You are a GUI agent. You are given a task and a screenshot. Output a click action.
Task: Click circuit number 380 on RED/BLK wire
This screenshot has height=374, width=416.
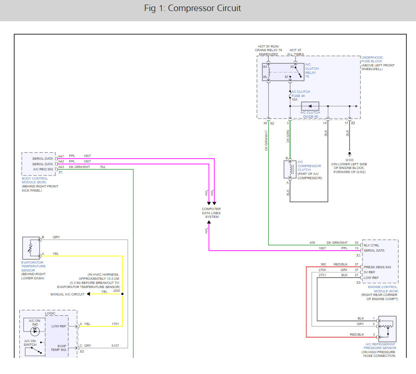(x=323, y=265)
